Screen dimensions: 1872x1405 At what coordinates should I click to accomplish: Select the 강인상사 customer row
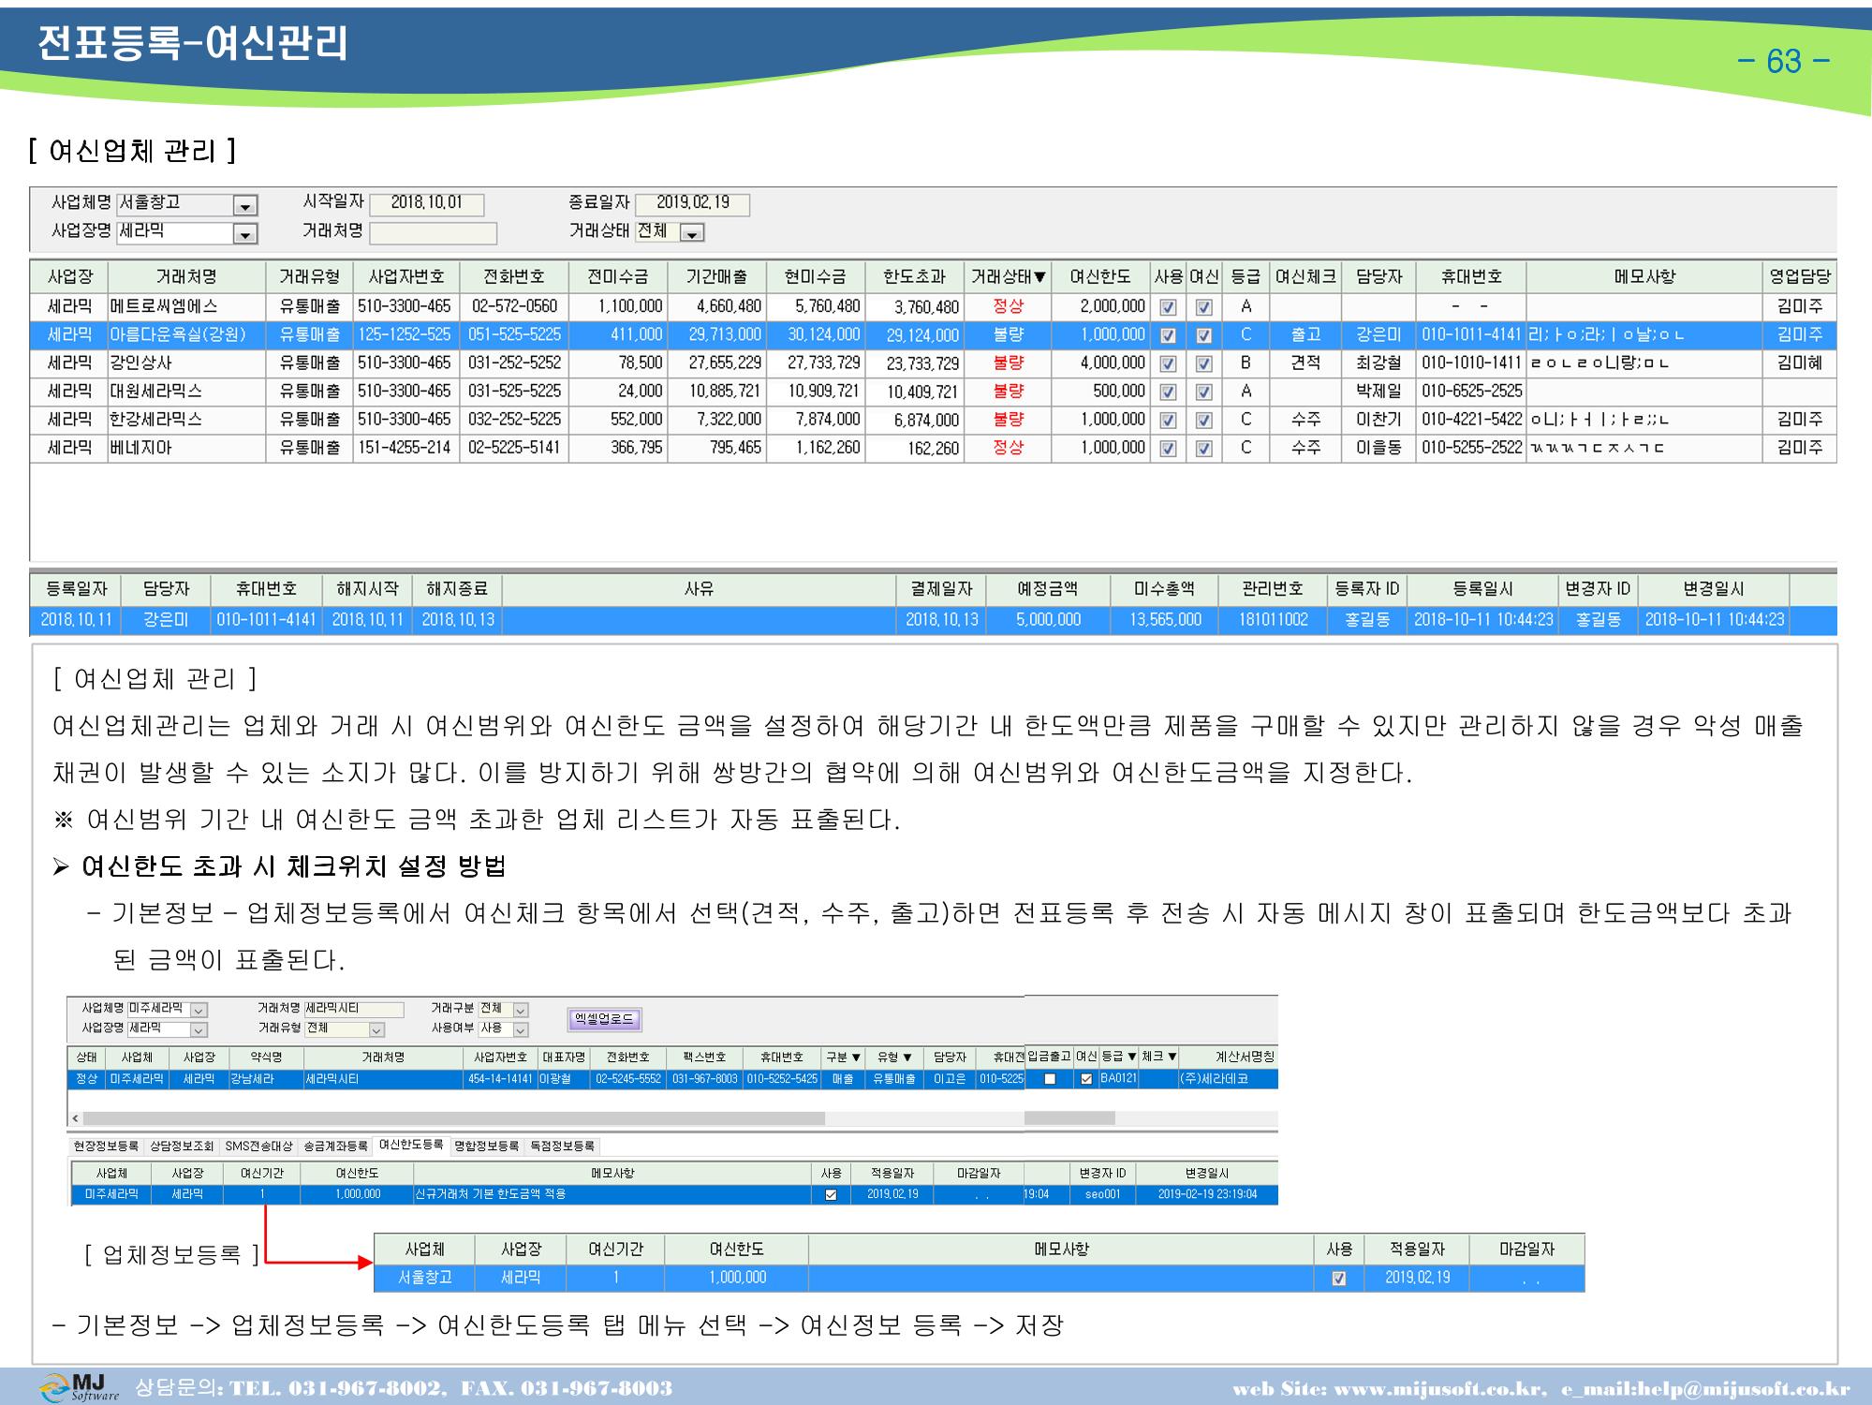coord(933,363)
